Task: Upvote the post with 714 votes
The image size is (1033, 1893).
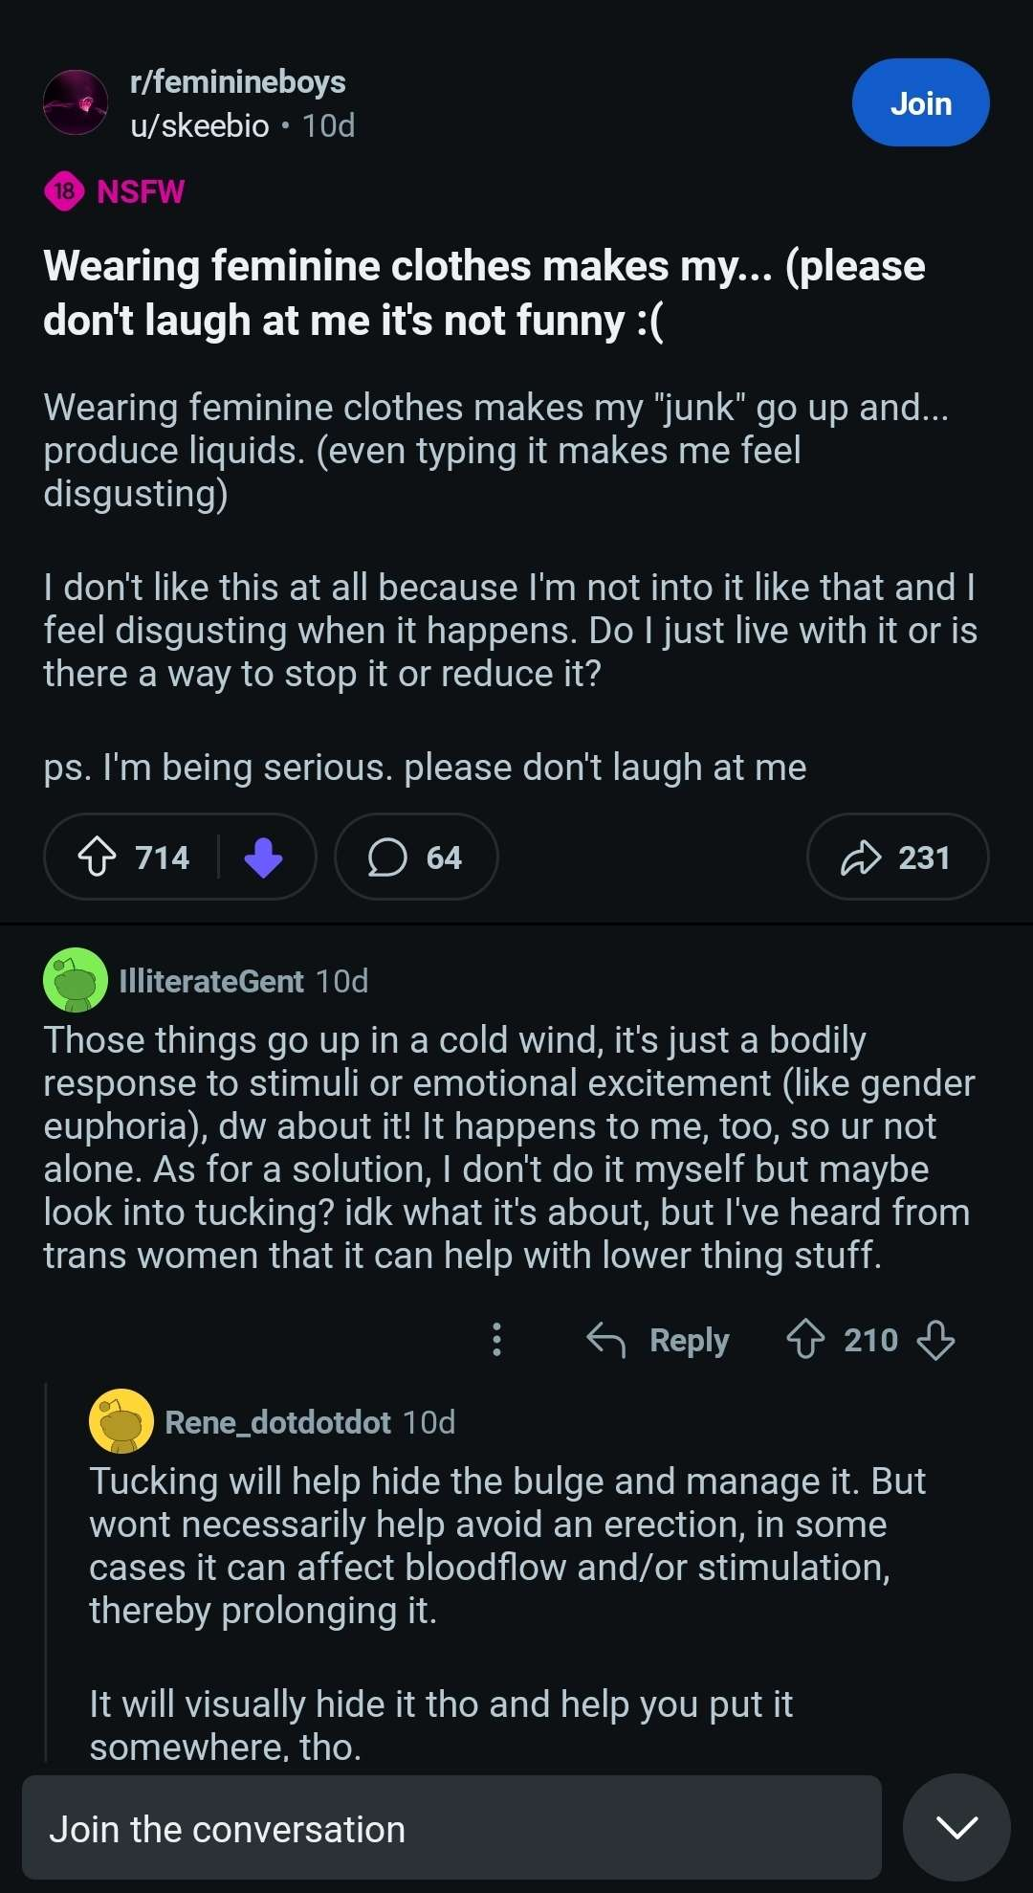Action: [x=98, y=857]
